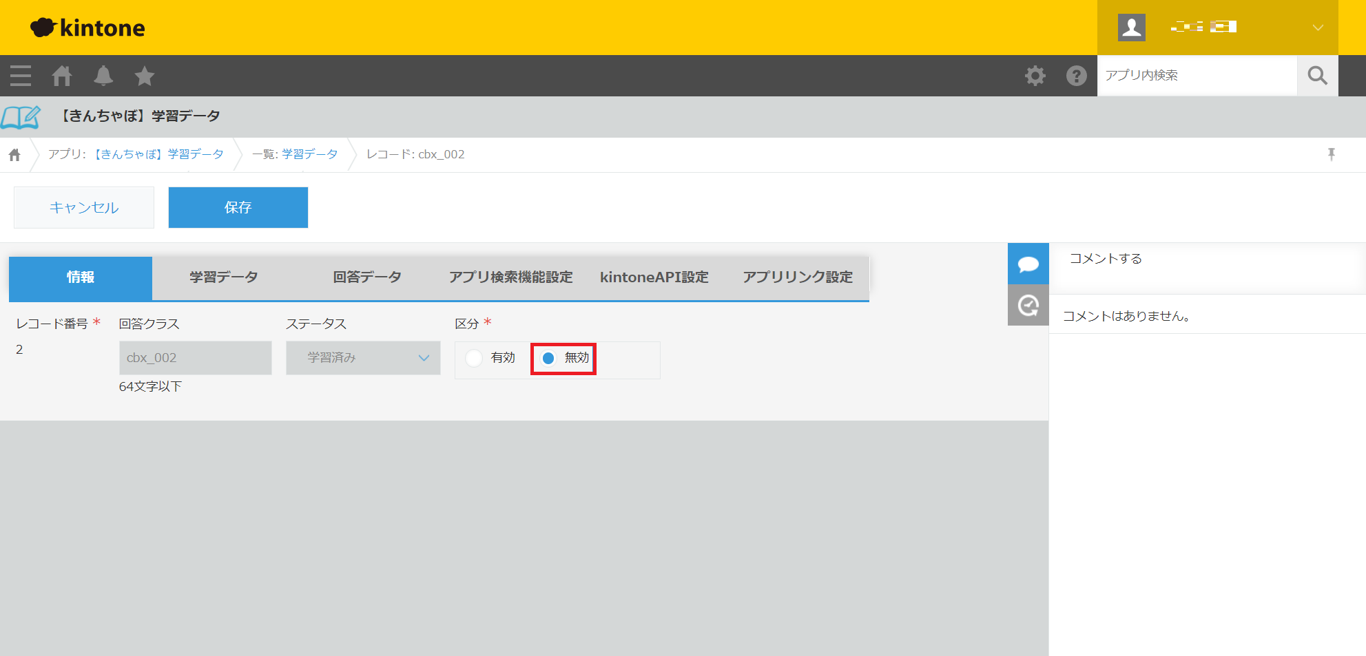Screen dimensions: 1366x656
Task: Switch to the kintoneAPI設定 tab
Action: click(x=654, y=277)
